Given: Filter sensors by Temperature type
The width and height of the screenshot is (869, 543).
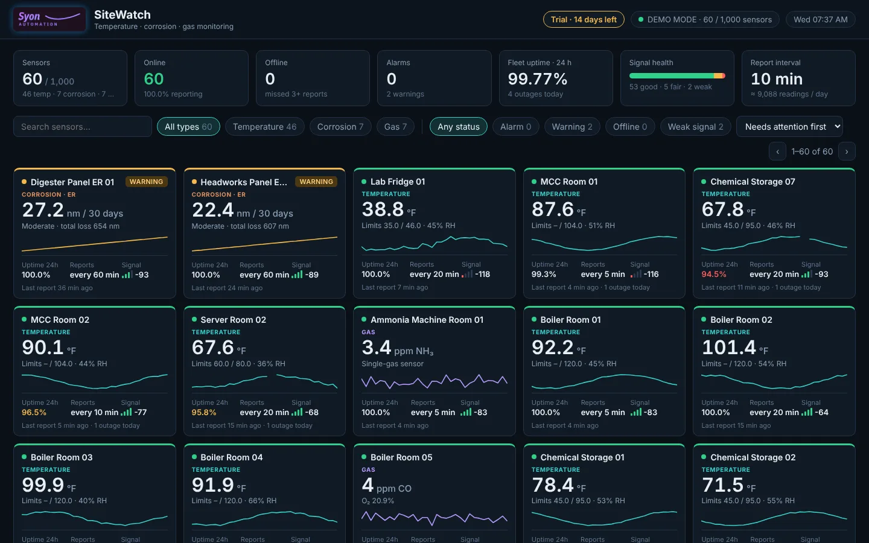Looking at the screenshot, I should (x=264, y=127).
